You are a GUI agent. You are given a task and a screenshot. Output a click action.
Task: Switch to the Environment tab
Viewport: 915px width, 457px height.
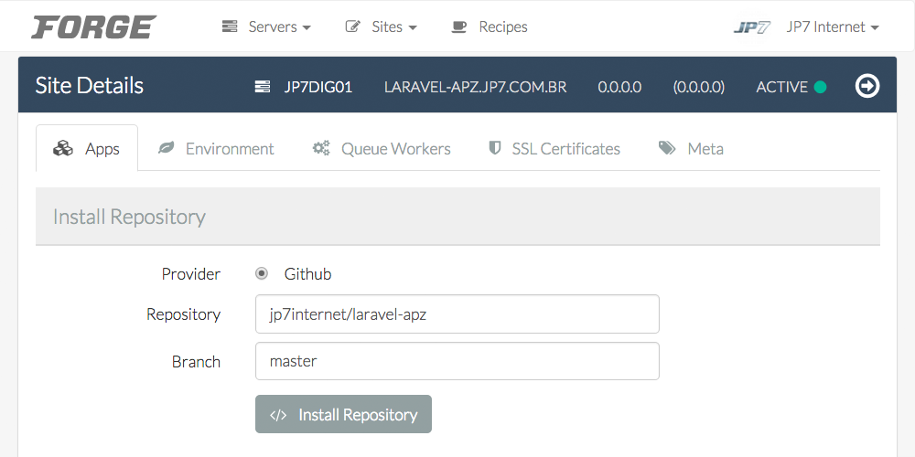coord(216,149)
